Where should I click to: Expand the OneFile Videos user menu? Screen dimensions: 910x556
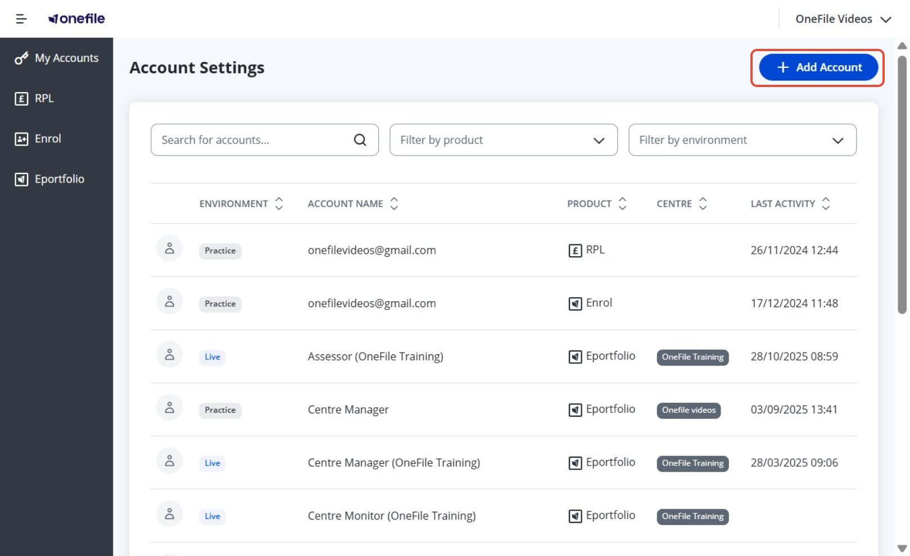[843, 19]
